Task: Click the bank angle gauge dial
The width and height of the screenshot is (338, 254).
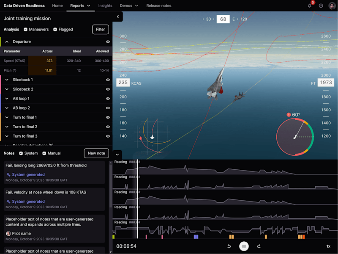Action: coord(295,137)
